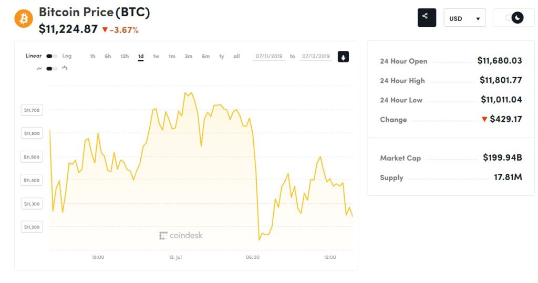Screen dimensions: 538x283
Task: Click the end date field 07/12/2019
Action: (x=315, y=56)
